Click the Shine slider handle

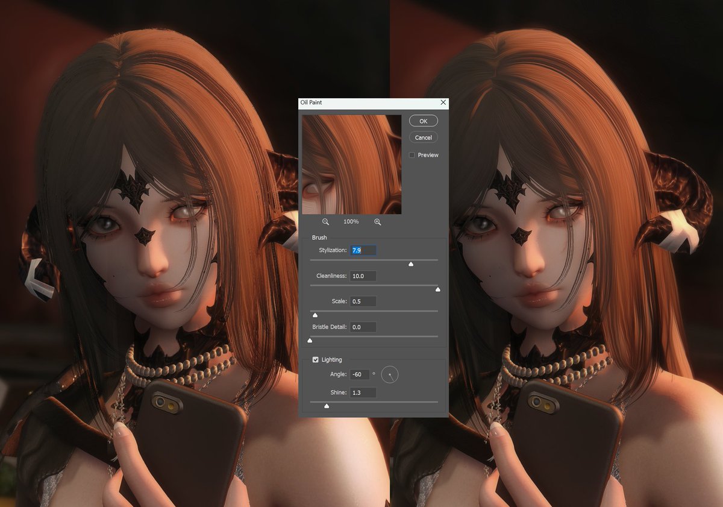[x=327, y=406]
